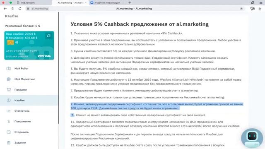Open the browser downloads icon

260,9
